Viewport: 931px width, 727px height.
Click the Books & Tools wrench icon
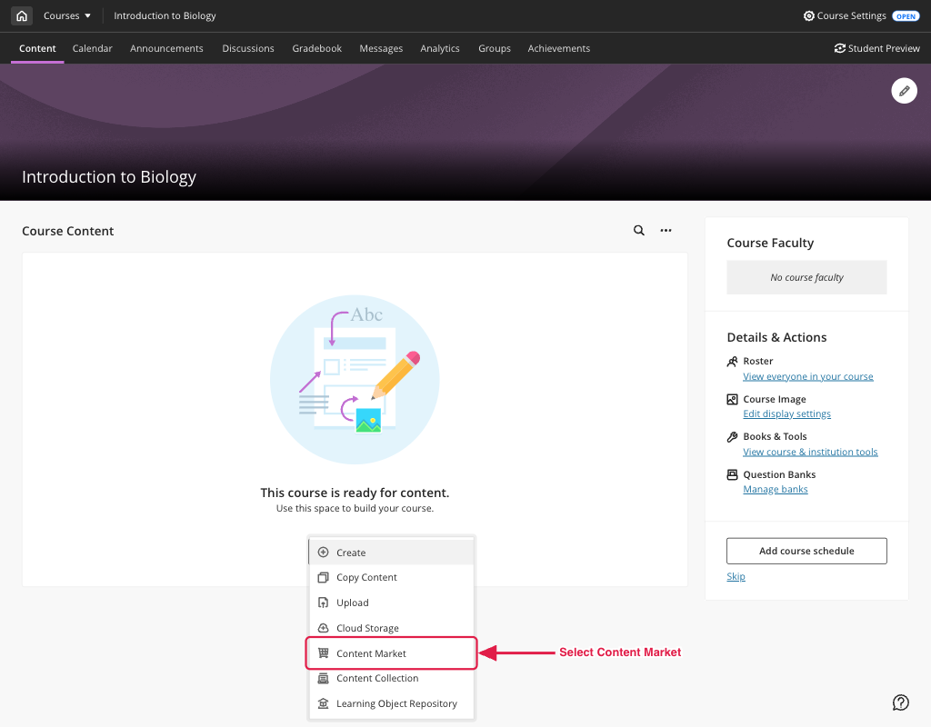(x=733, y=437)
